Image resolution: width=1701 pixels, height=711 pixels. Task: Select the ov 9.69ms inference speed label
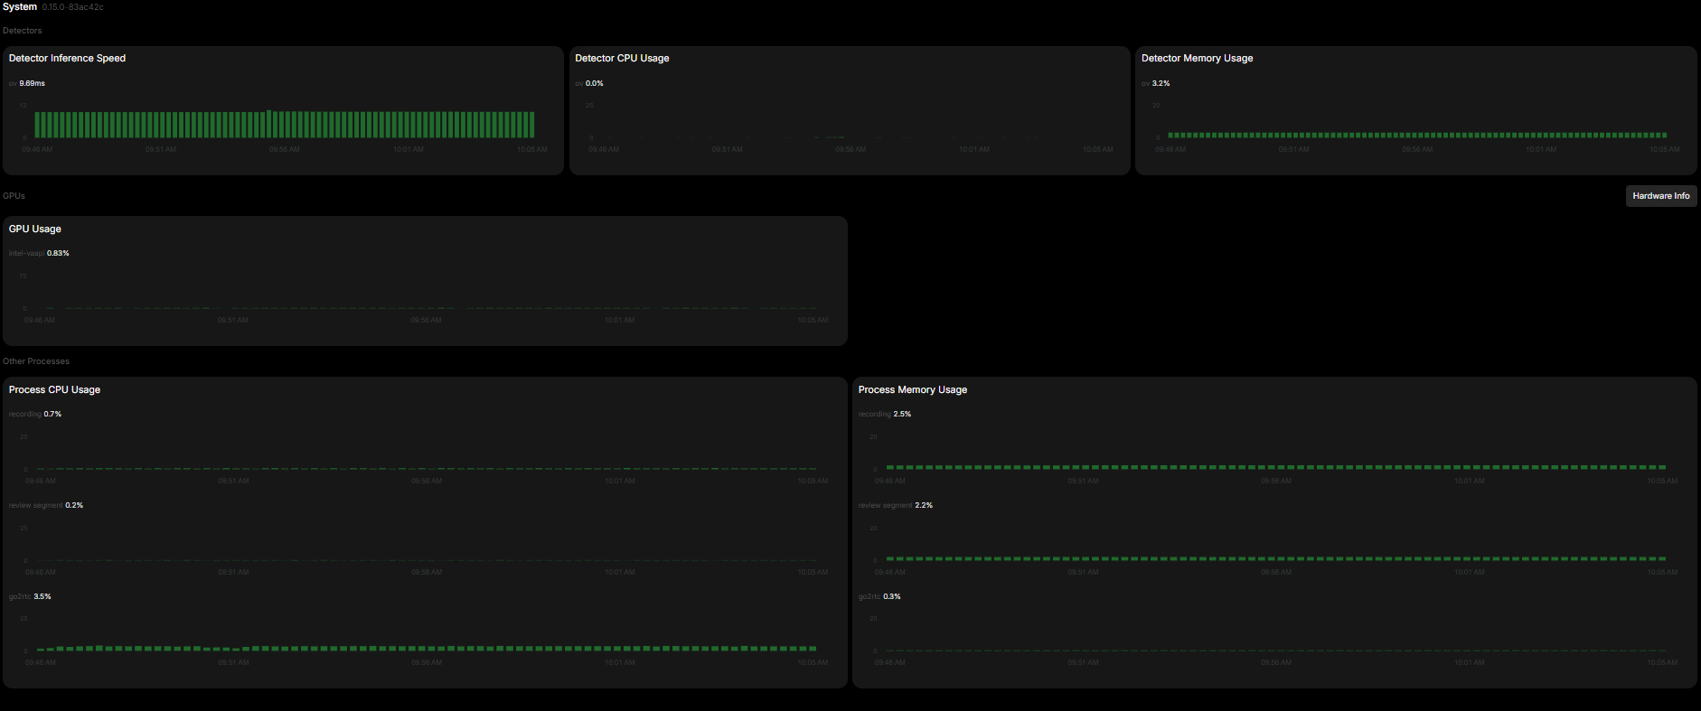pyautogui.click(x=27, y=83)
